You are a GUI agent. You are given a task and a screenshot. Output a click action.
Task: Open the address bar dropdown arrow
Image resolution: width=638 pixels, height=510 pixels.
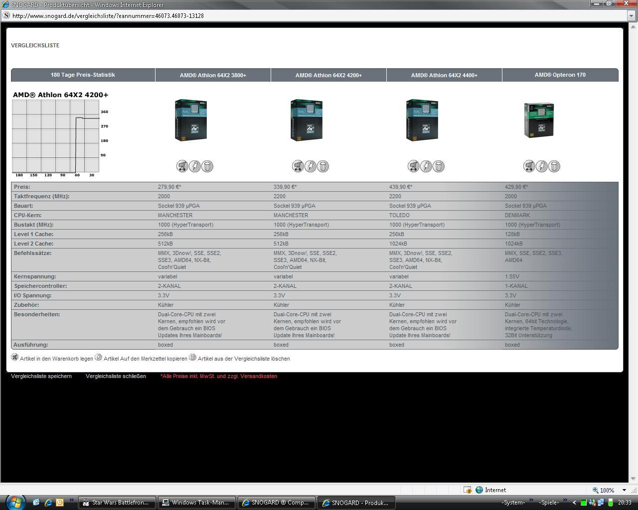[x=632, y=16]
